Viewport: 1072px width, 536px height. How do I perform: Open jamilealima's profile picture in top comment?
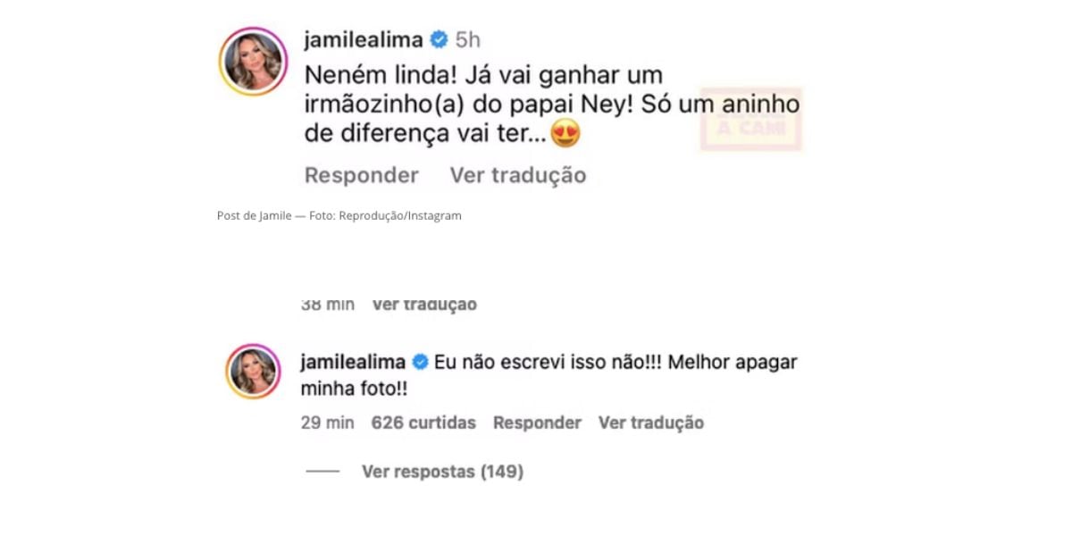pos(253,61)
